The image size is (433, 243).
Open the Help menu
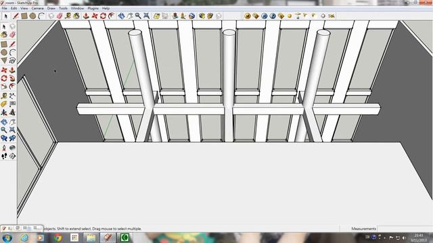click(106, 8)
